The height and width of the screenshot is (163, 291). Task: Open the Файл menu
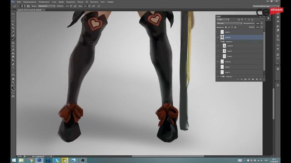19,2
